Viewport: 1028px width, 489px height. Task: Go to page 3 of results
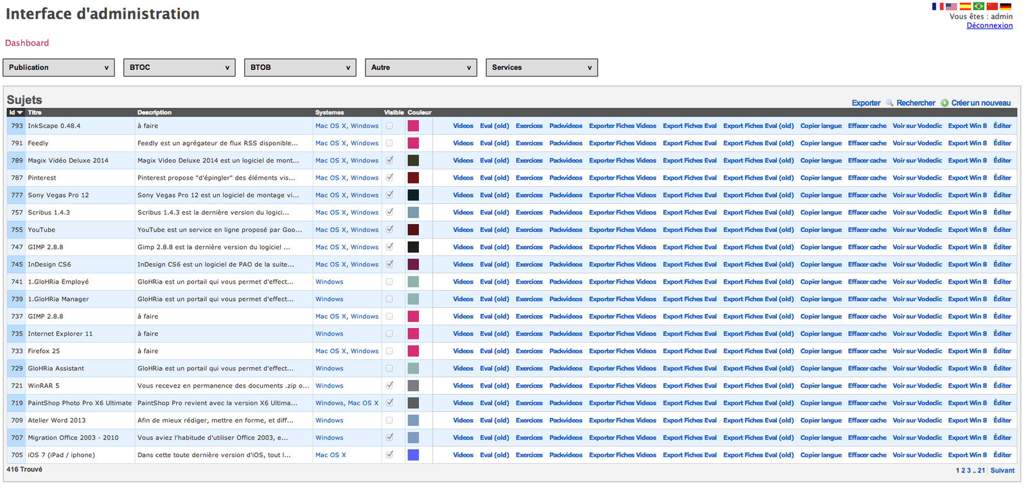[969, 470]
